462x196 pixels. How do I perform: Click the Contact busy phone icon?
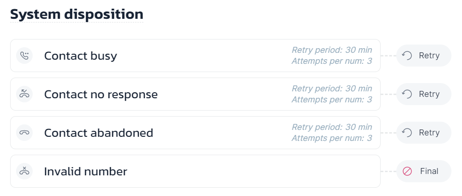[x=24, y=56]
